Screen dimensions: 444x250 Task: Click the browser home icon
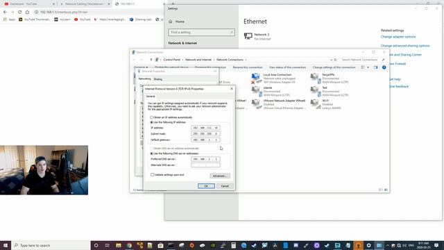click(27, 12)
